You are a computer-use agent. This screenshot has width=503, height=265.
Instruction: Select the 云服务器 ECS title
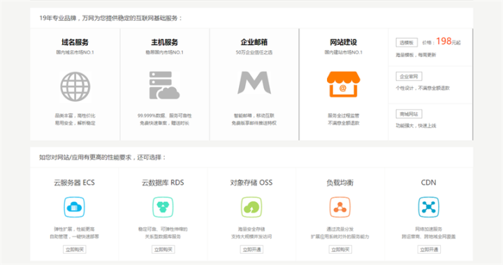click(x=75, y=183)
